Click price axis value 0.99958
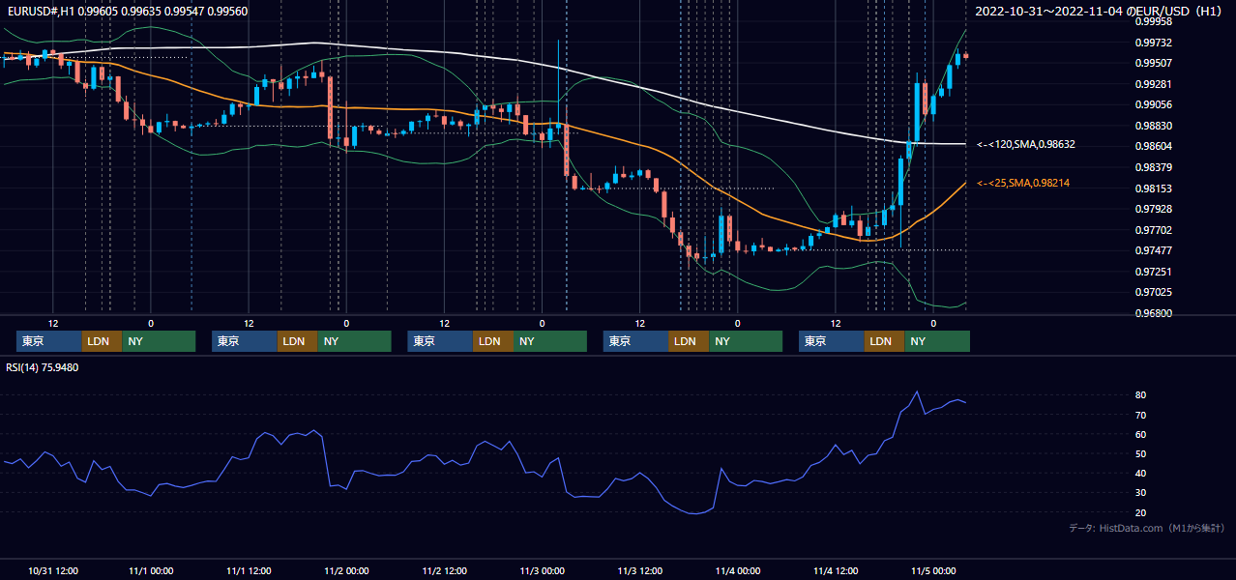 pyautogui.click(x=1153, y=21)
